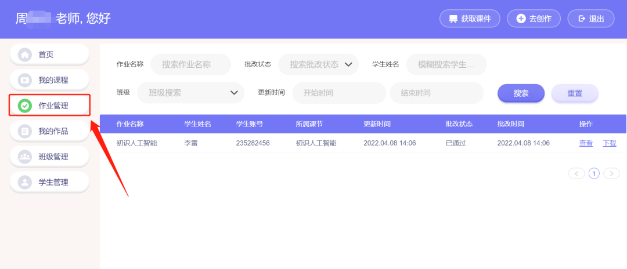
Task: Click the document icon beside 我的作品
Action: pyautogui.click(x=25, y=131)
